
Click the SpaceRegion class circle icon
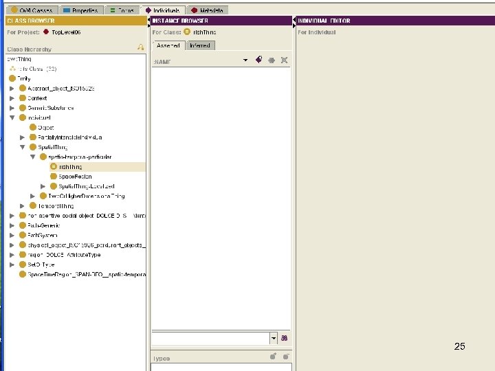[54, 176]
